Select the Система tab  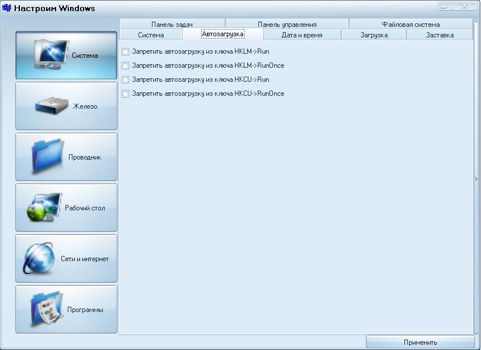(x=151, y=34)
